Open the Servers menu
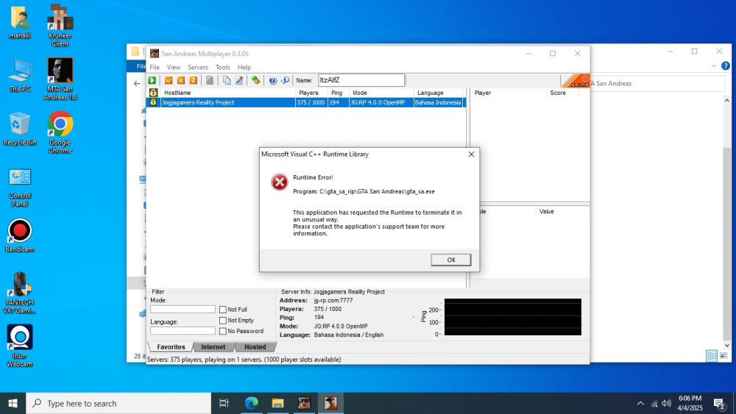Viewport: 736px width, 414px height. pos(197,67)
